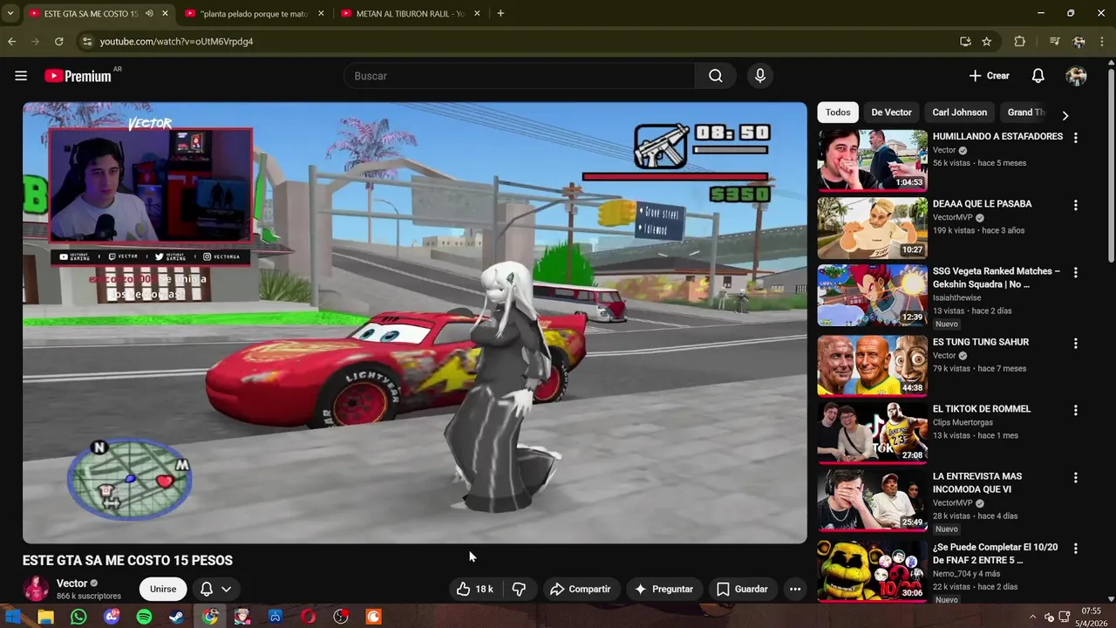Start voice search with microphone icon
This screenshot has width=1116, height=628.
pyautogui.click(x=760, y=76)
